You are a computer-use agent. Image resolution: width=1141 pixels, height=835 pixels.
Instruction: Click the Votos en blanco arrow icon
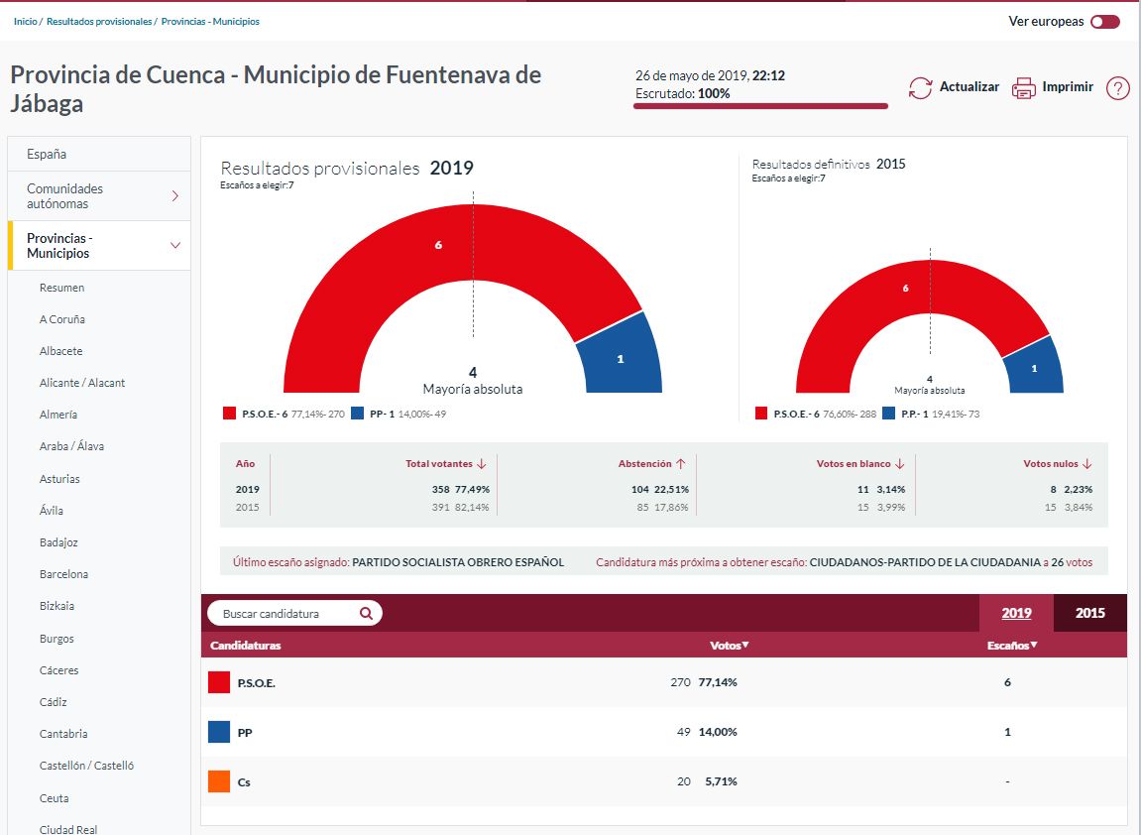900,464
